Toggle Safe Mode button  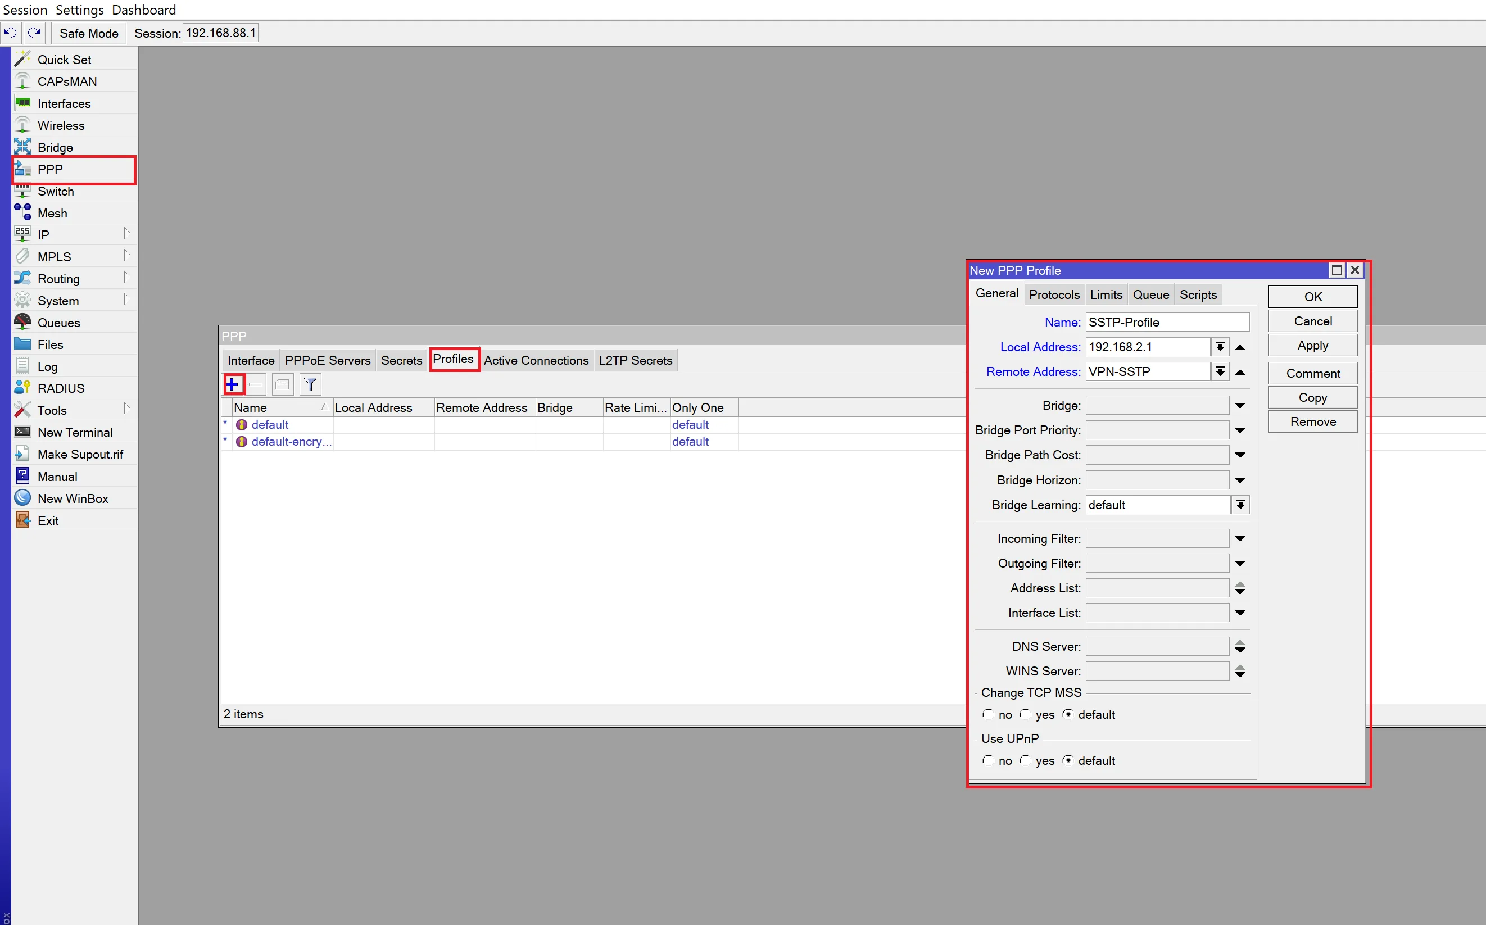(x=89, y=33)
